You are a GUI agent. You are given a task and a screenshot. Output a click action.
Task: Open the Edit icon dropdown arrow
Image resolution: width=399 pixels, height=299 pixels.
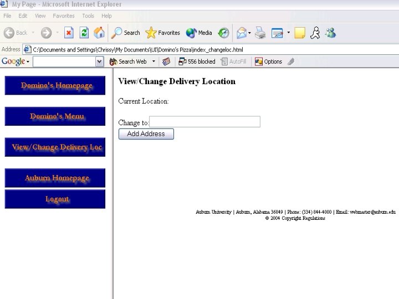pyautogui.click(x=288, y=32)
